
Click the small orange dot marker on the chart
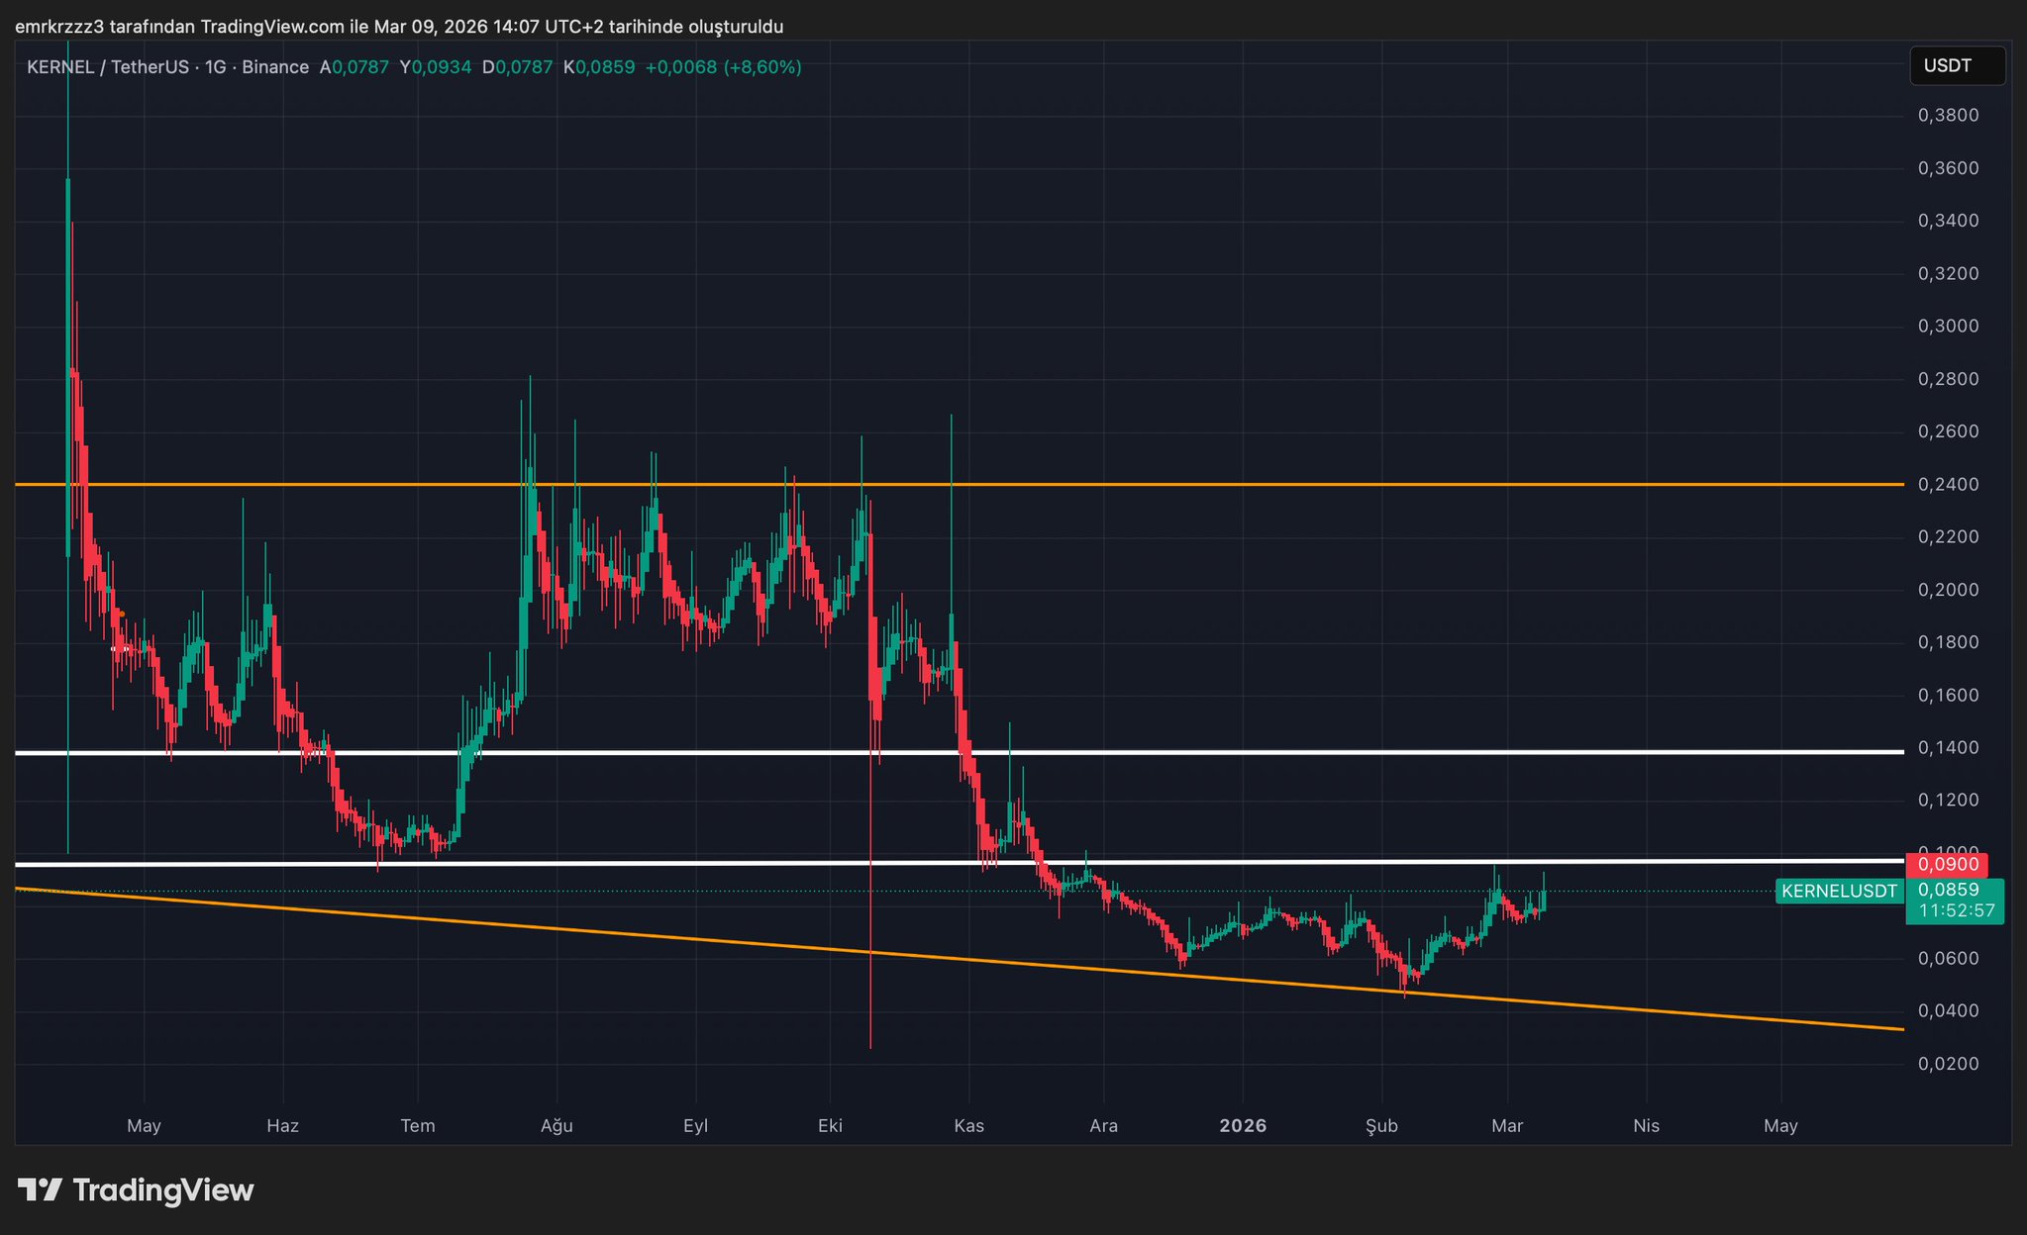click(x=122, y=615)
